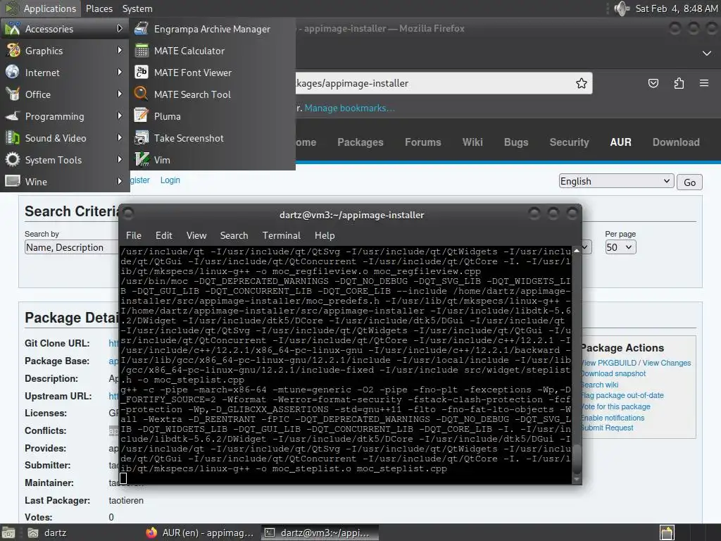Viewport: 721px width, 541px height.
Task: Select the Sound & Video category icon
Action: (13, 137)
